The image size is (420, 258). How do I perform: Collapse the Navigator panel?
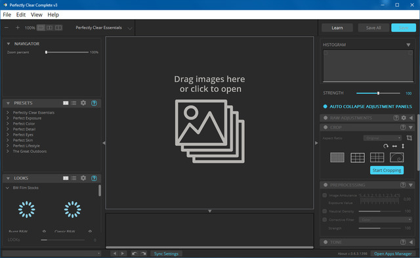click(x=9, y=44)
